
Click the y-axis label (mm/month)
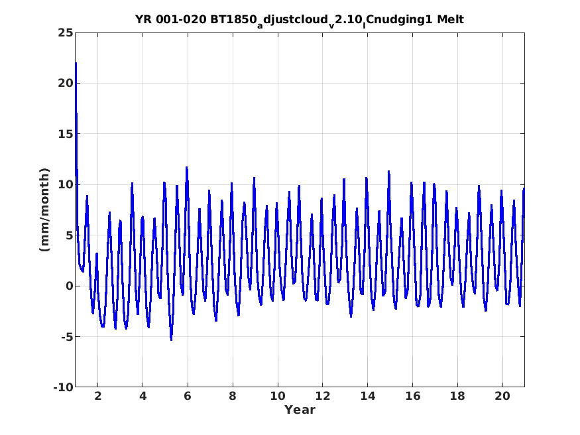44,210
